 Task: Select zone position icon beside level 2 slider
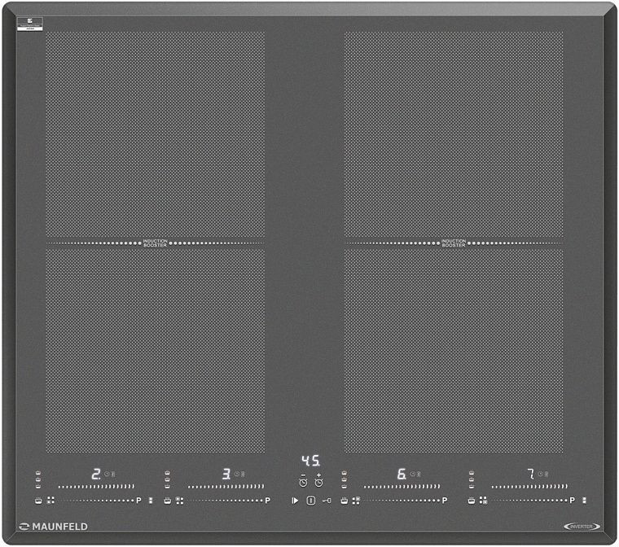[50, 501]
